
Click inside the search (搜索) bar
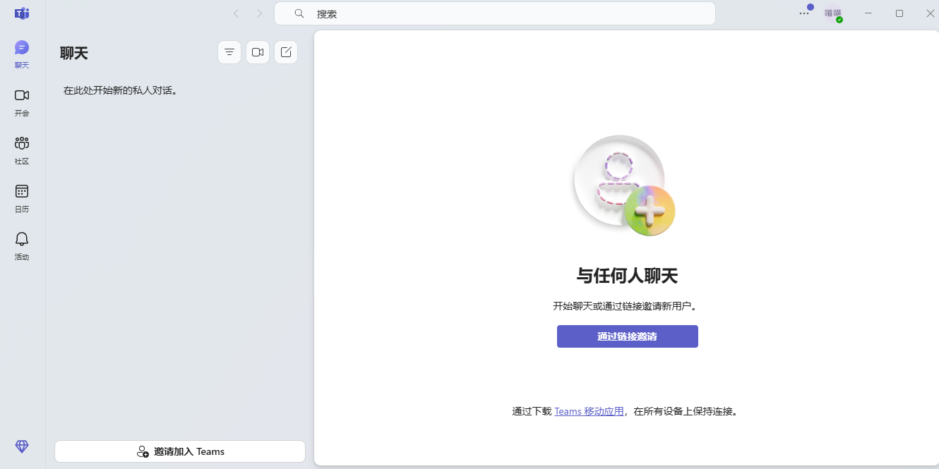[494, 13]
